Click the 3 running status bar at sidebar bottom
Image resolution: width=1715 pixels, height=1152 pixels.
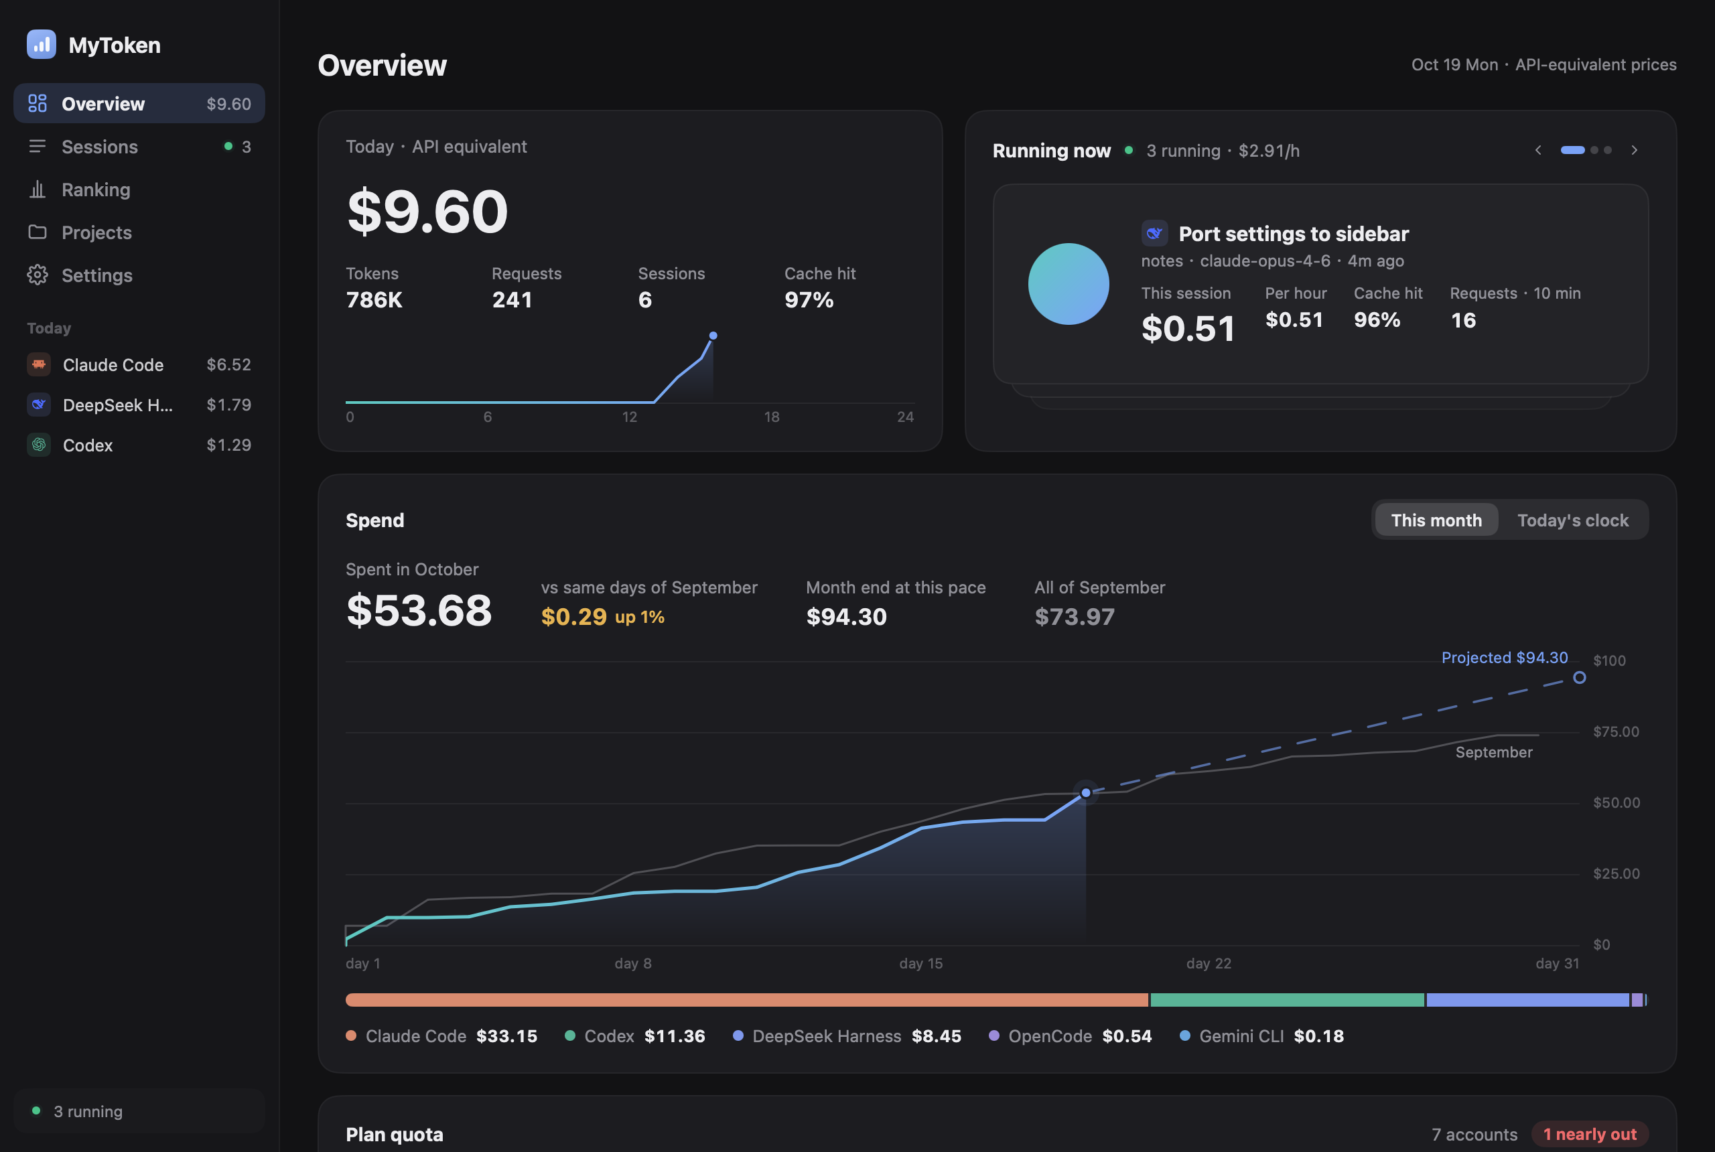(x=139, y=1111)
